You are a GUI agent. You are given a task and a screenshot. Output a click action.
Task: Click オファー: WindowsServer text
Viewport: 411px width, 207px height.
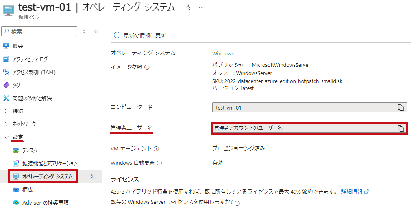pos(242,73)
